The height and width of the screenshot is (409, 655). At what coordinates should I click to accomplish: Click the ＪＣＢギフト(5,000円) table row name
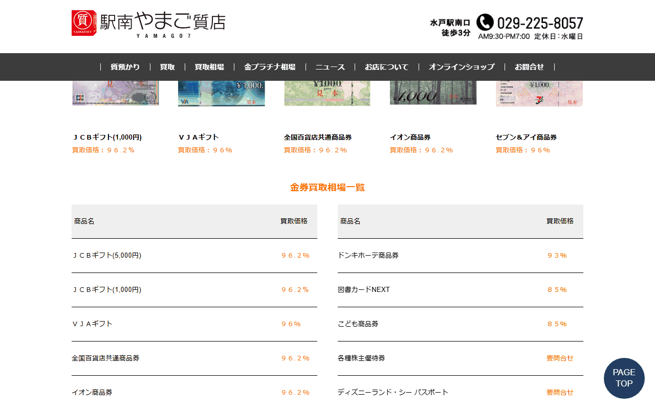click(x=106, y=255)
